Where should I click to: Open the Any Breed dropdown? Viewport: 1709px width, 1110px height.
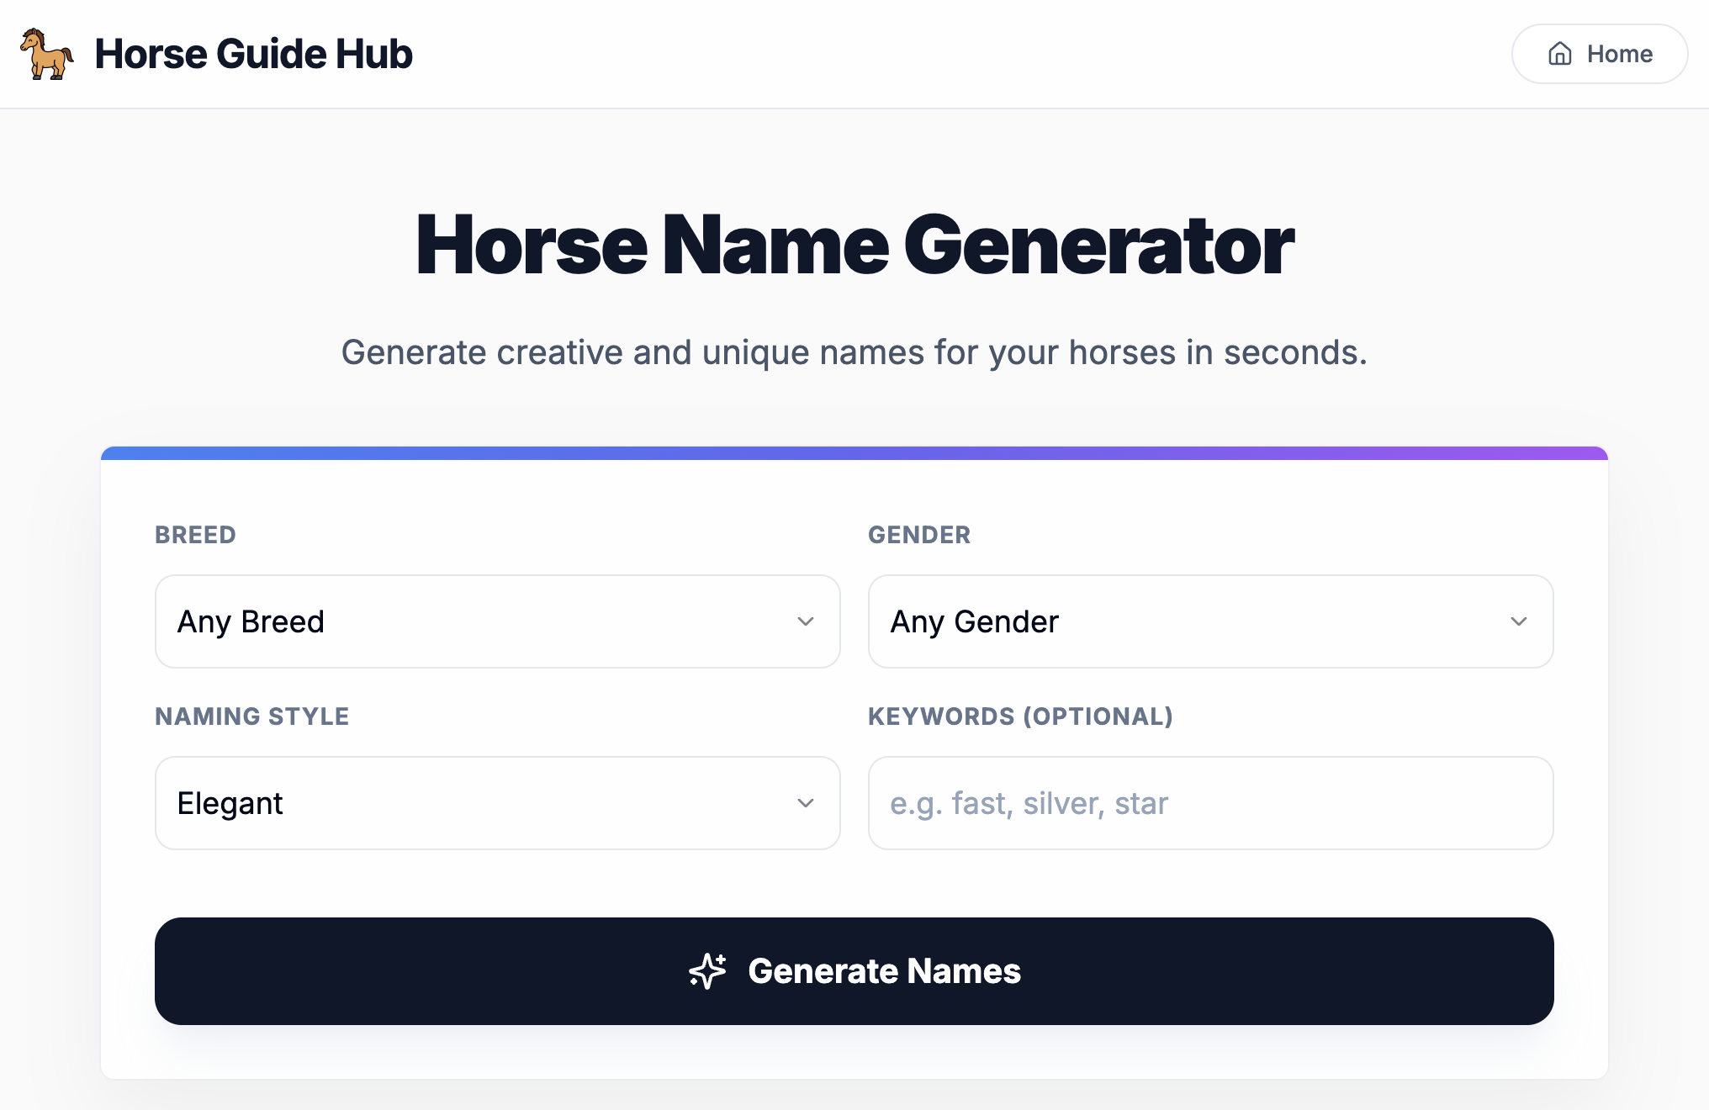496,621
